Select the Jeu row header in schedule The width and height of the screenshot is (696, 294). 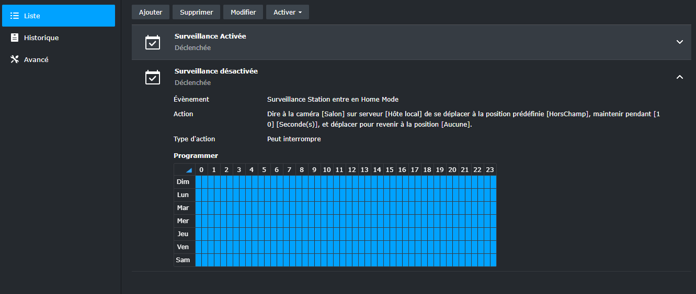click(183, 234)
